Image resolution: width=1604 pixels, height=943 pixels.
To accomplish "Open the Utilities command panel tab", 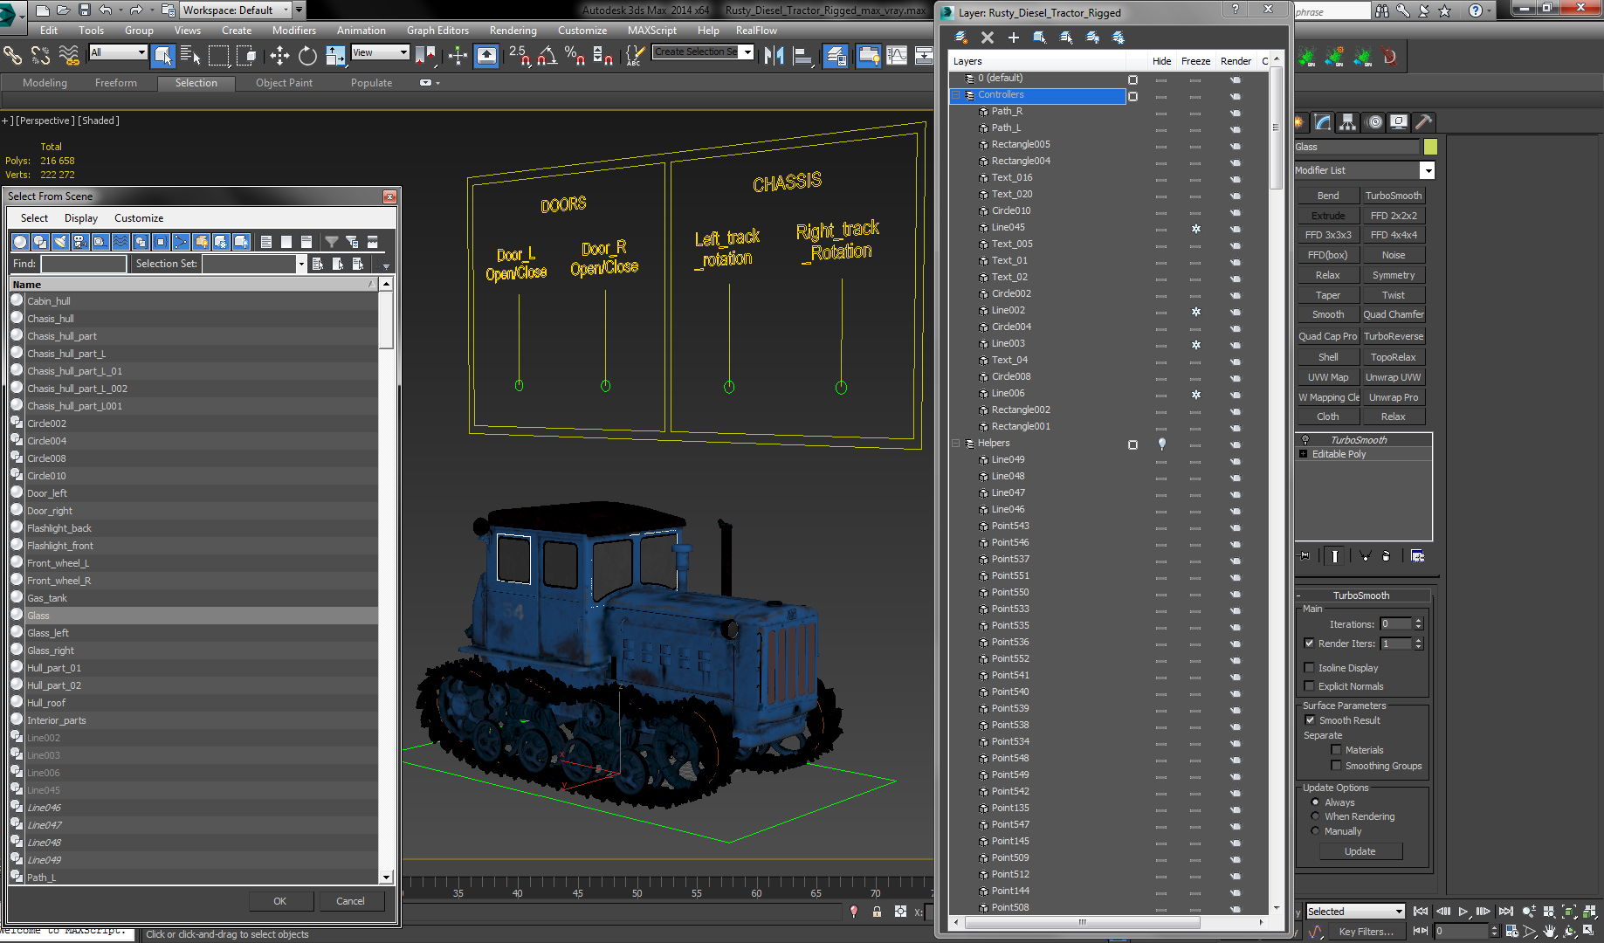I will point(1423,122).
